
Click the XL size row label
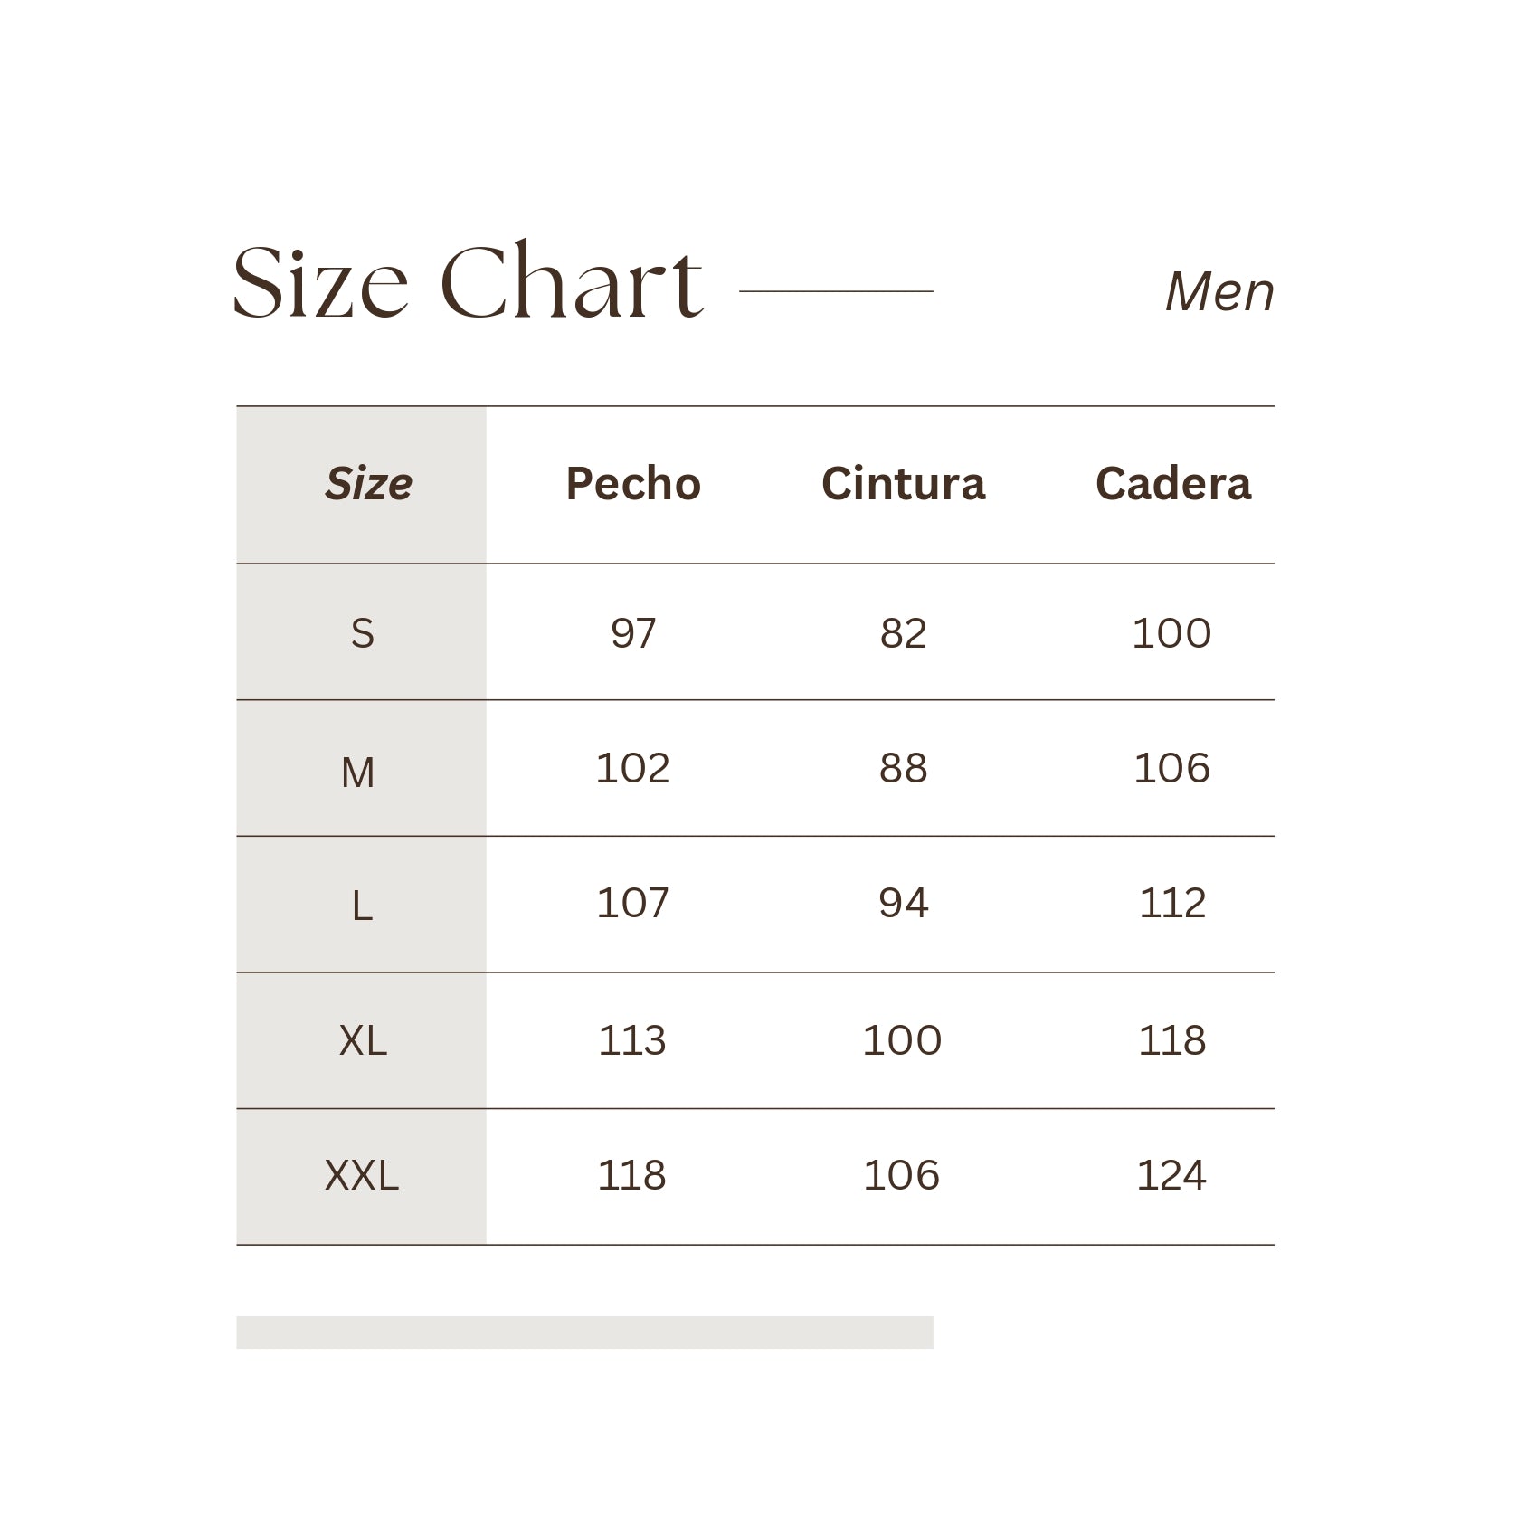(x=363, y=1041)
